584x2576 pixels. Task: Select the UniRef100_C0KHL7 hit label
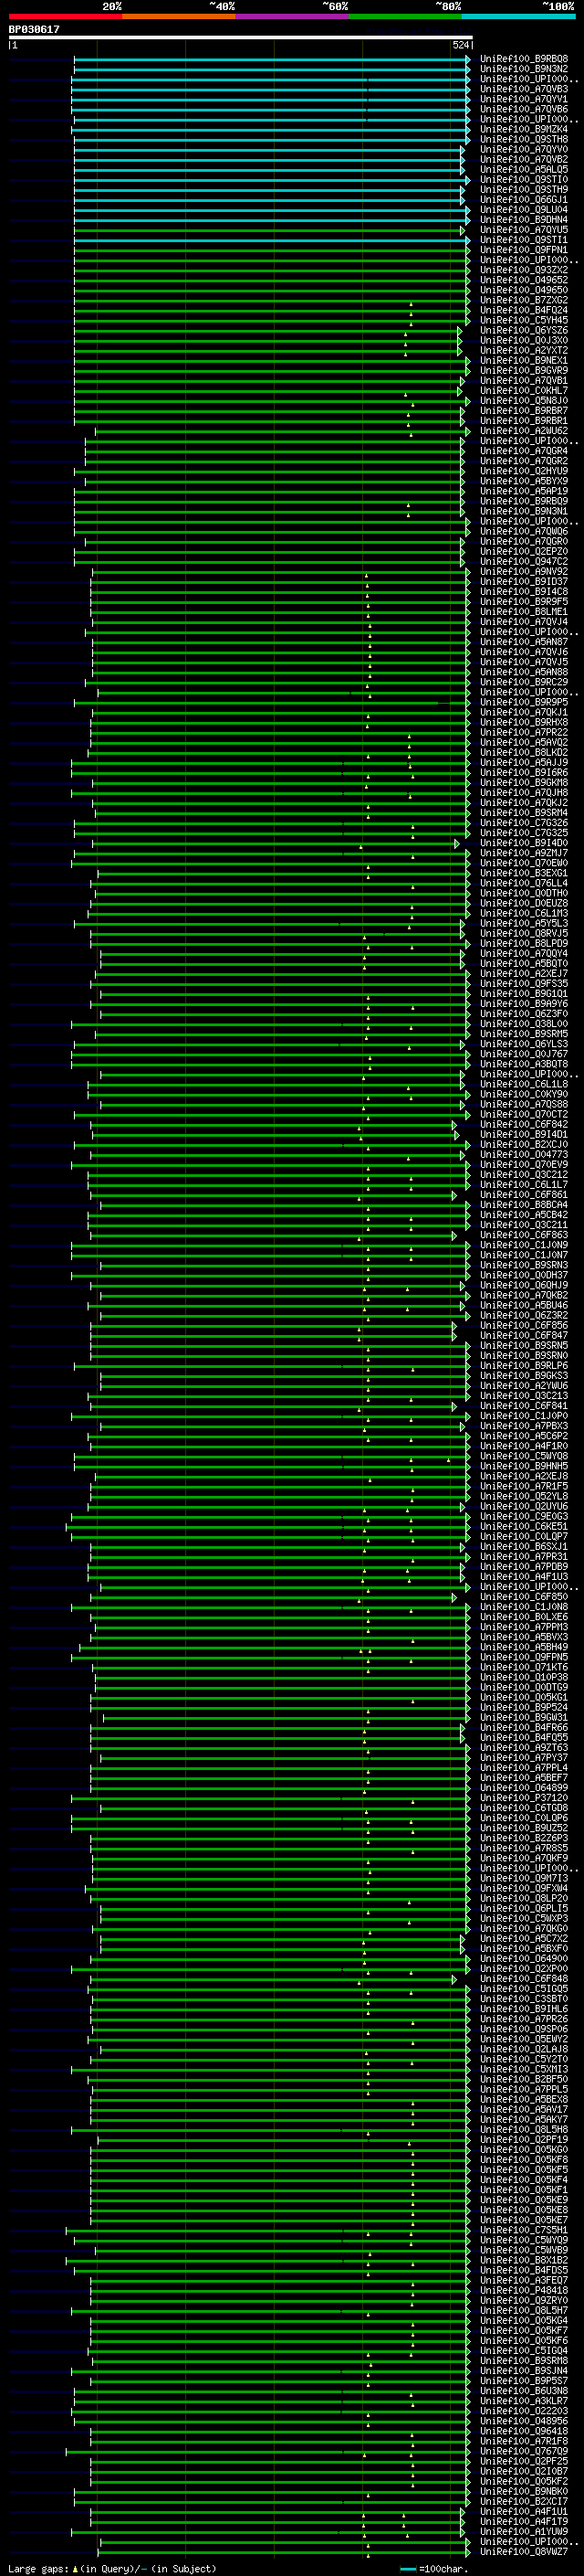click(524, 391)
